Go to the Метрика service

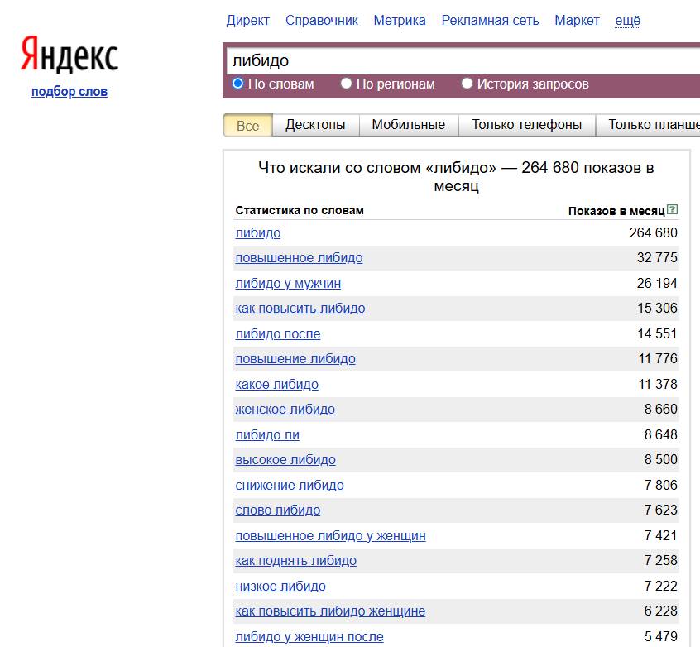point(400,21)
